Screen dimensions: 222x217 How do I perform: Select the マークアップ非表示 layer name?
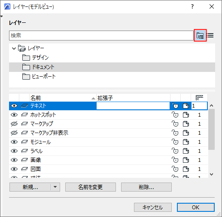[x=49, y=133]
